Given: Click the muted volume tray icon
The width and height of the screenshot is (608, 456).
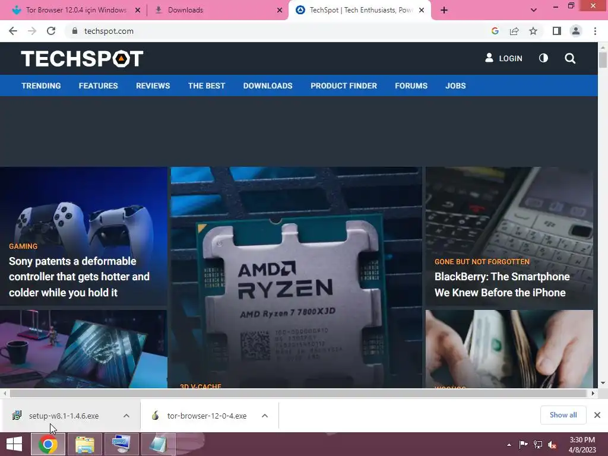Looking at the screenshot, I should [552, 445].
